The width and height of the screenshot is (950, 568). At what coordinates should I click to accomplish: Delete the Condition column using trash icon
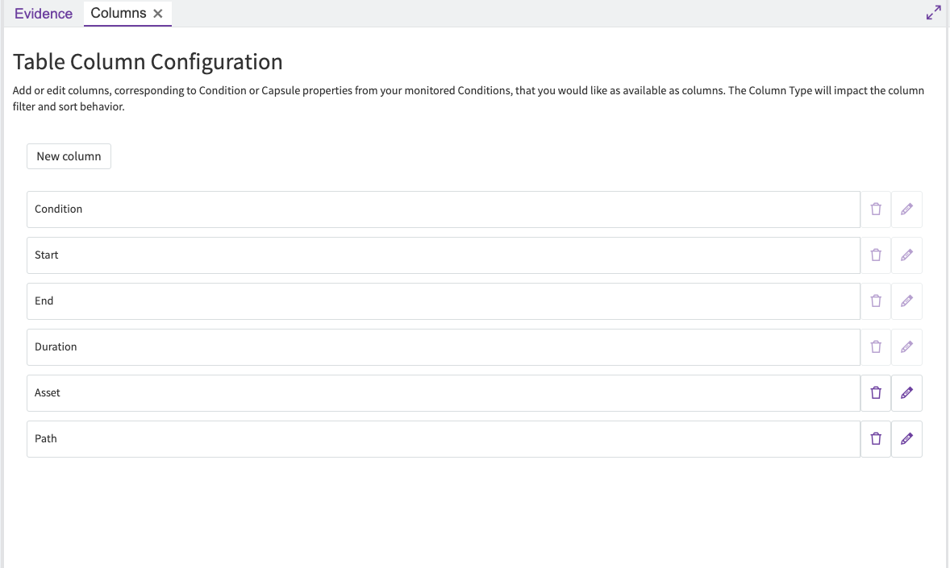876,209
